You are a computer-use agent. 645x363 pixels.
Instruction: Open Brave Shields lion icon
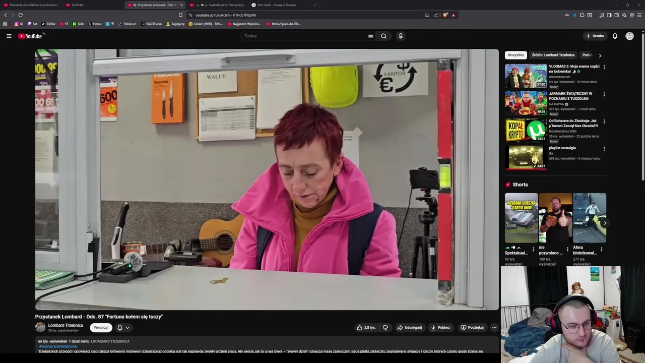[x=445, y=15]
